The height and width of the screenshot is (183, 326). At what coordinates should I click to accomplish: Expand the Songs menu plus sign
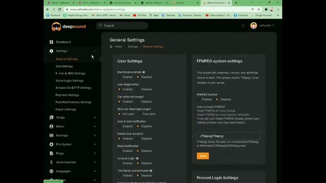(95, 117)
